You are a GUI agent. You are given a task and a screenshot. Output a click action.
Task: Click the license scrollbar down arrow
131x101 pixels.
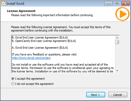(117, 71)
